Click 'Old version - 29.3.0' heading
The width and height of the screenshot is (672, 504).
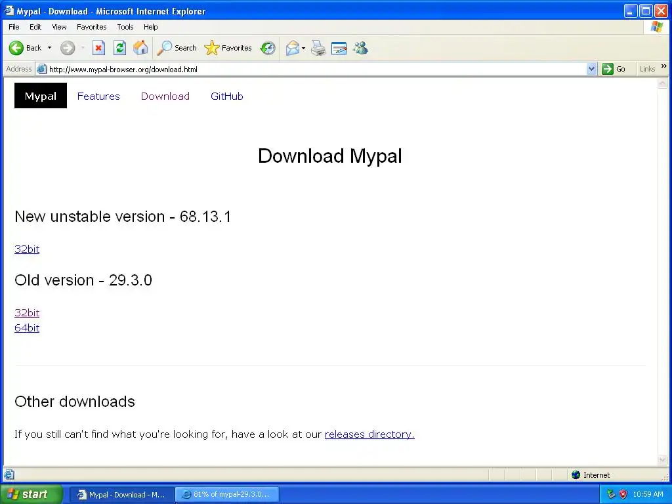83,280
